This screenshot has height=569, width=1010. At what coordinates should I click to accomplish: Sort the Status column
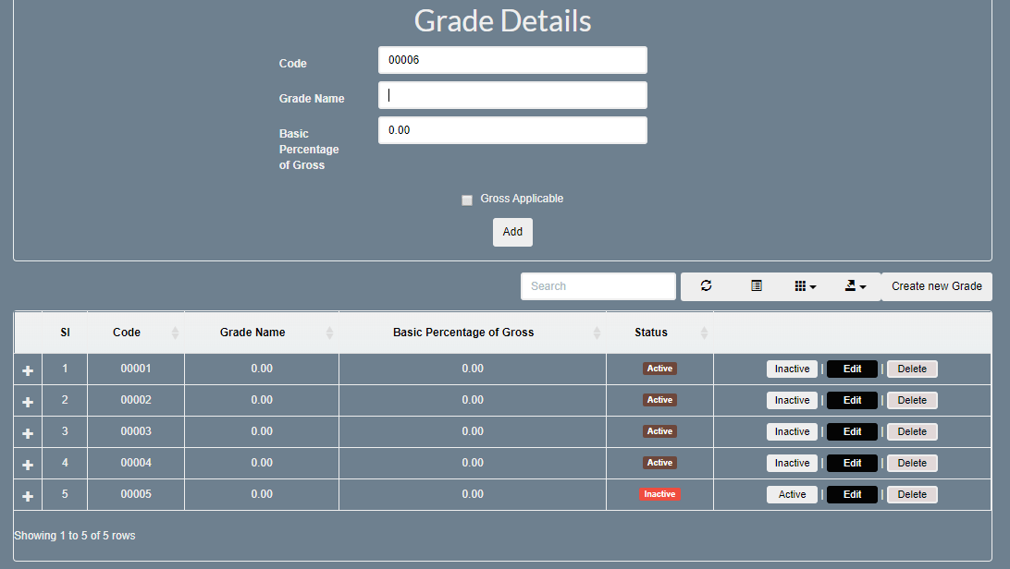click(x=705, y=333)
